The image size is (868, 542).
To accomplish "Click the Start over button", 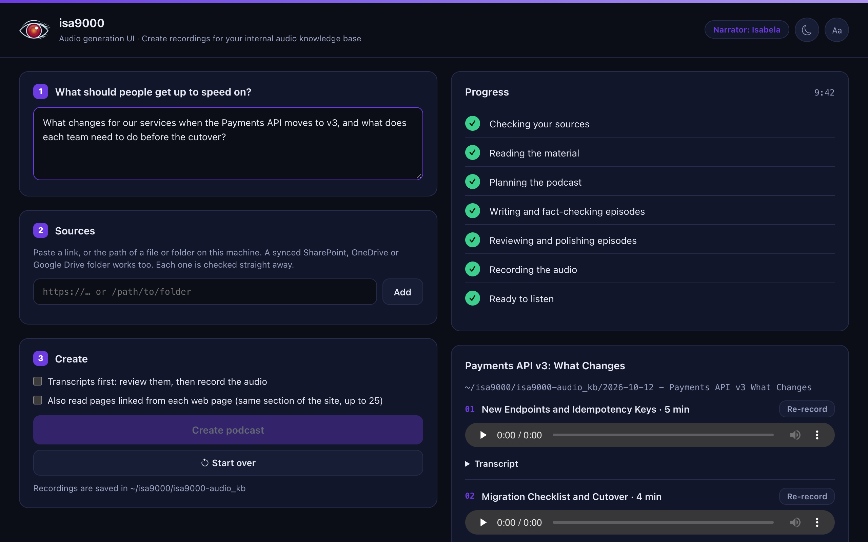I will (228, 463).
